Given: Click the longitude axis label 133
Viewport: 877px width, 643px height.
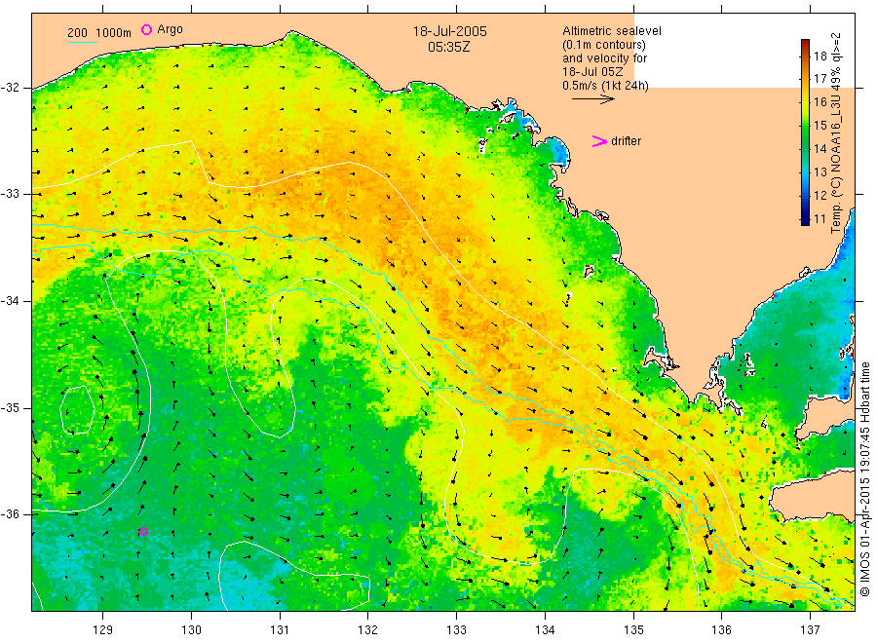Looking at the screenshot, I should [456, 629].
